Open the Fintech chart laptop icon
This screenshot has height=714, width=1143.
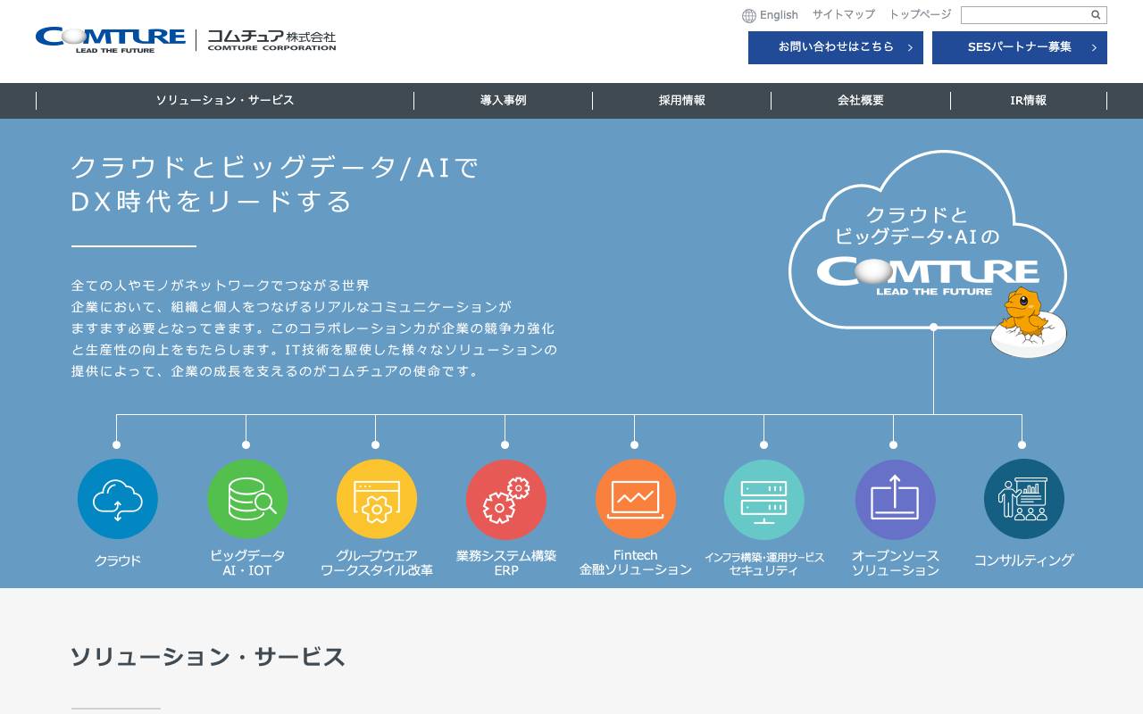point(635,499)
